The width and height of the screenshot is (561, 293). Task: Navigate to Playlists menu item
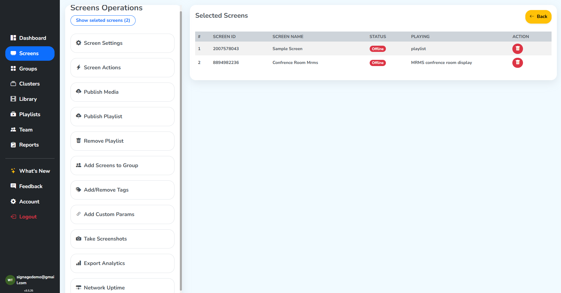click(x=30, y=114)
